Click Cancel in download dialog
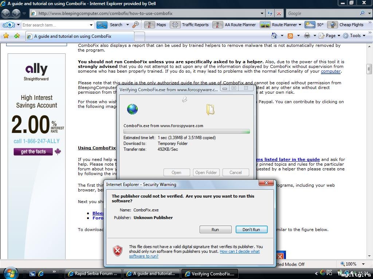This screenshot has height=279, width=373. point(236,173)
